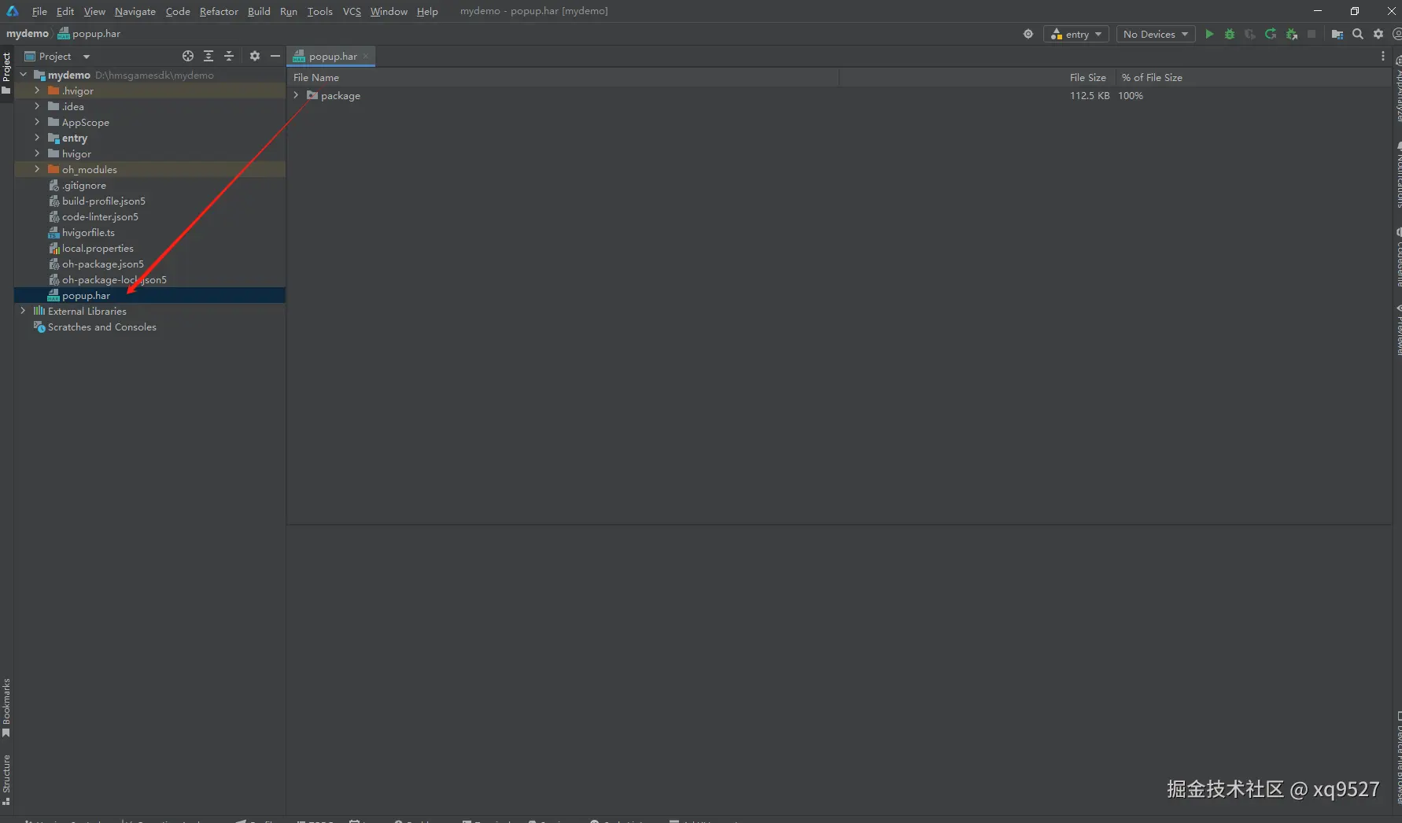Expand the hvigor folder

[37, 153]
